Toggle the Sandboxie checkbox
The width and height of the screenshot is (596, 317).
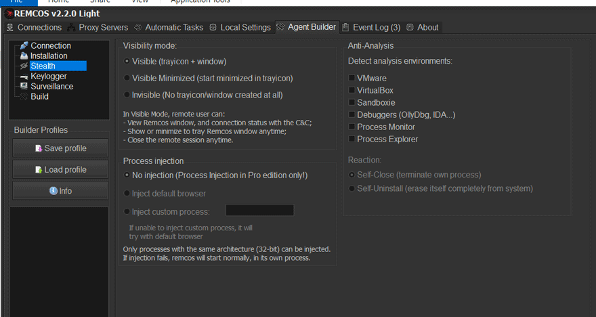tap(352, 102)
